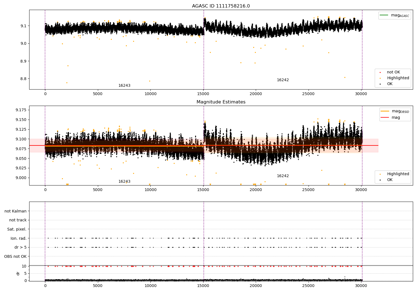This screenshot has height=292, width=417.
Task: Click the title "AGASC ID 1111758216.0"
Action: [221, 6]
